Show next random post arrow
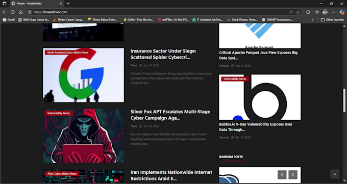 [293, 175]
